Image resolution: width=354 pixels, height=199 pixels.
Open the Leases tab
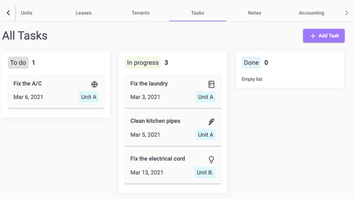(x=84, y=13)
